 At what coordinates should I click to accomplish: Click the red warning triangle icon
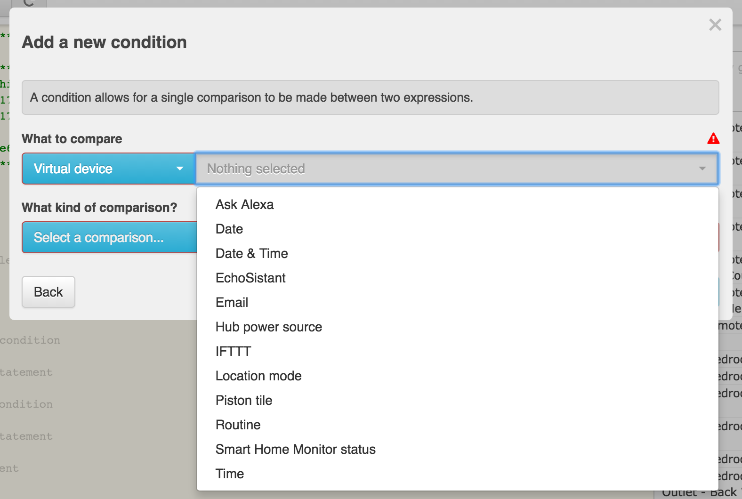click(x=713, y=138)
